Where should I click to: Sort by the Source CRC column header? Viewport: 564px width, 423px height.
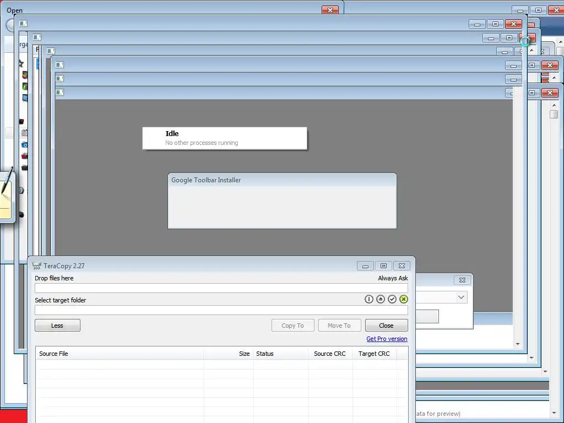point(330,354)
